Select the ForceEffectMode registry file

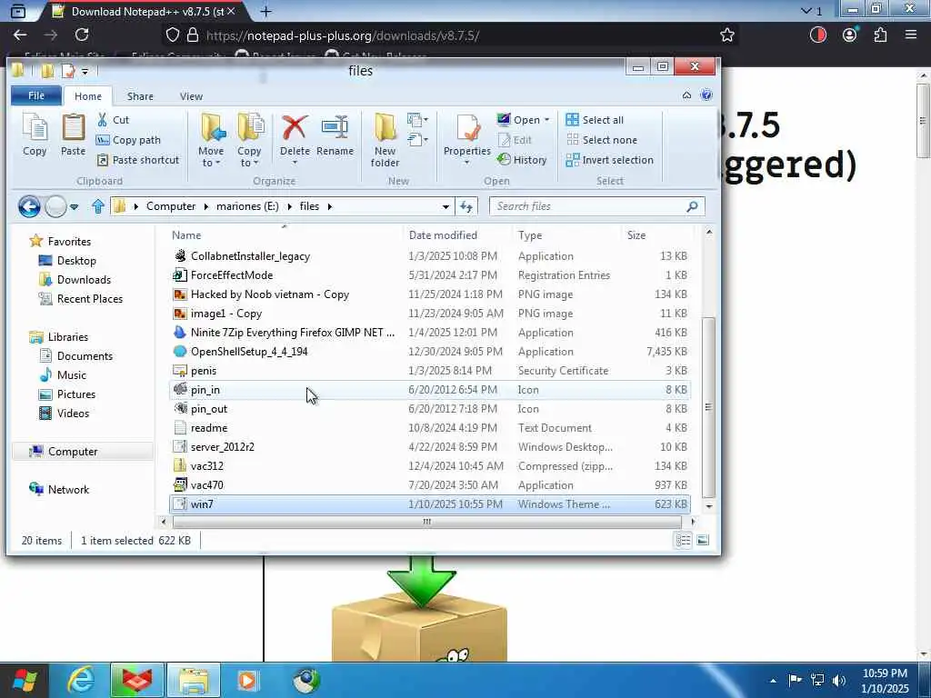(x=430, y=274)
